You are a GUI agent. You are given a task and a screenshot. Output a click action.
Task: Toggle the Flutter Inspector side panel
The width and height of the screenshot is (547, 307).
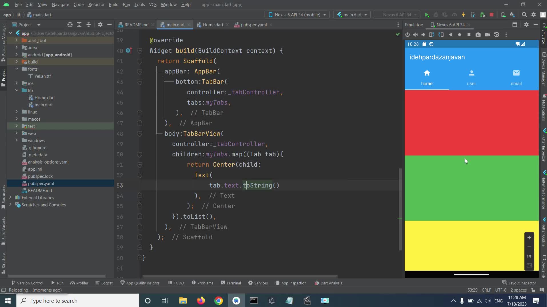pyautogui.click(x=544, y=145)
